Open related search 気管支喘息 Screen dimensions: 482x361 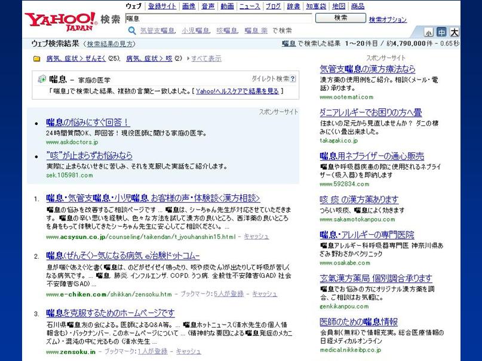tap(158, 30)
